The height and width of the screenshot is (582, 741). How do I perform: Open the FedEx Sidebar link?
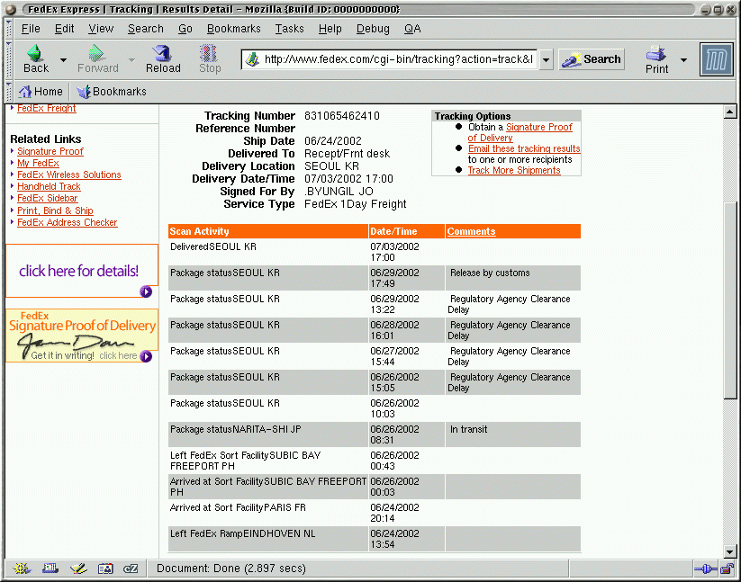[47, 198]
